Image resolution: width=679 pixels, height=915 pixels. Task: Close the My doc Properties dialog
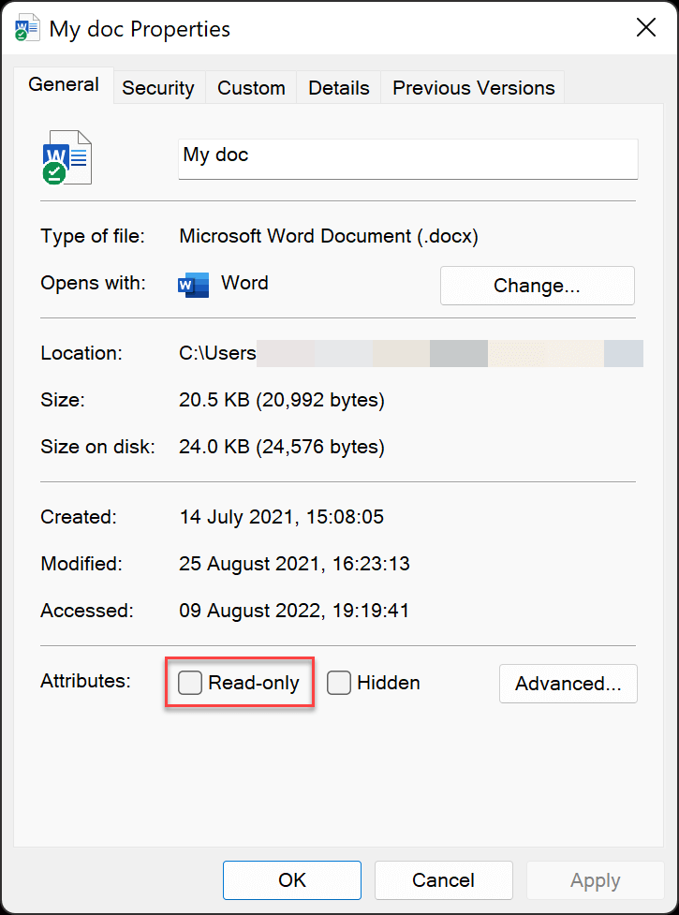point(645,27)
